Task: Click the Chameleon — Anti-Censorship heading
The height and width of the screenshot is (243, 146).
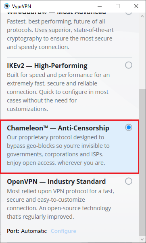Action: [58, 128]
